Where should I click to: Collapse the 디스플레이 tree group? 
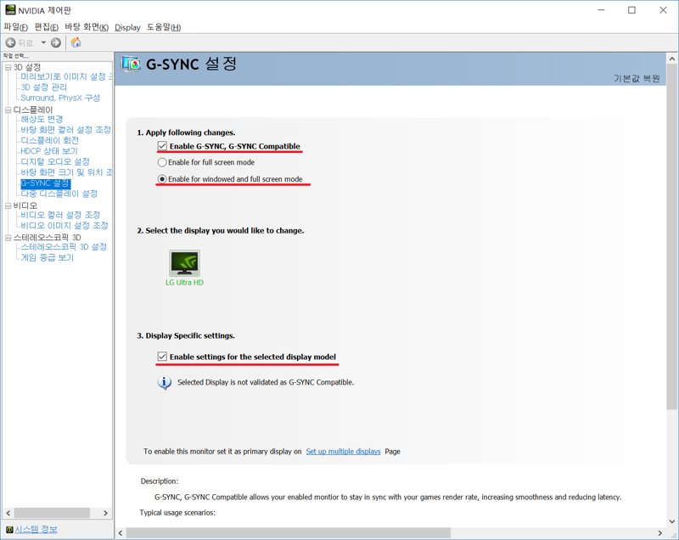8,110
